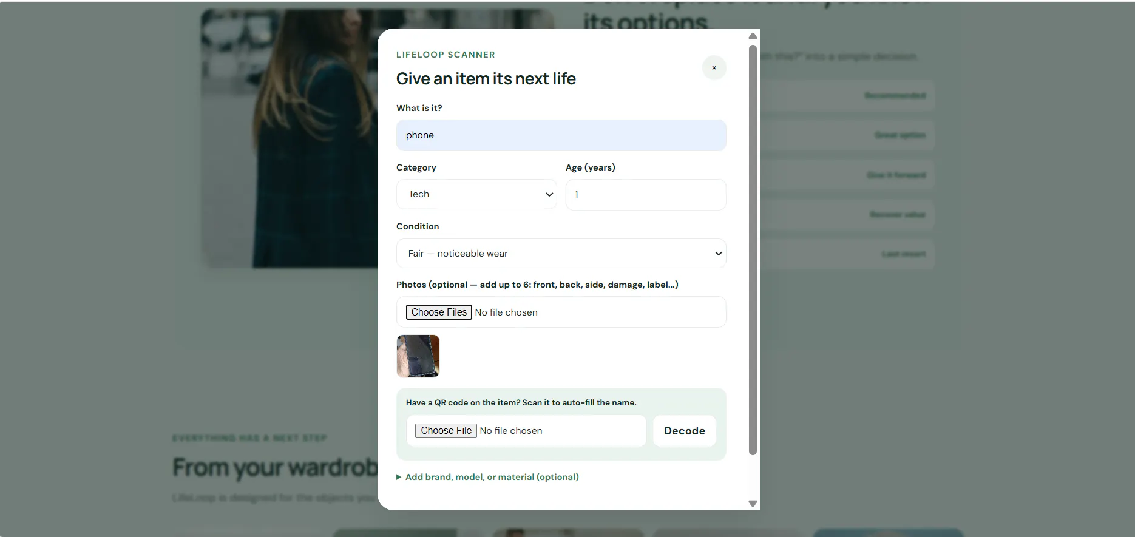Click the 'Condition' field label
The width and height of the screenshot is (1135, 537).
coord(418,226)
